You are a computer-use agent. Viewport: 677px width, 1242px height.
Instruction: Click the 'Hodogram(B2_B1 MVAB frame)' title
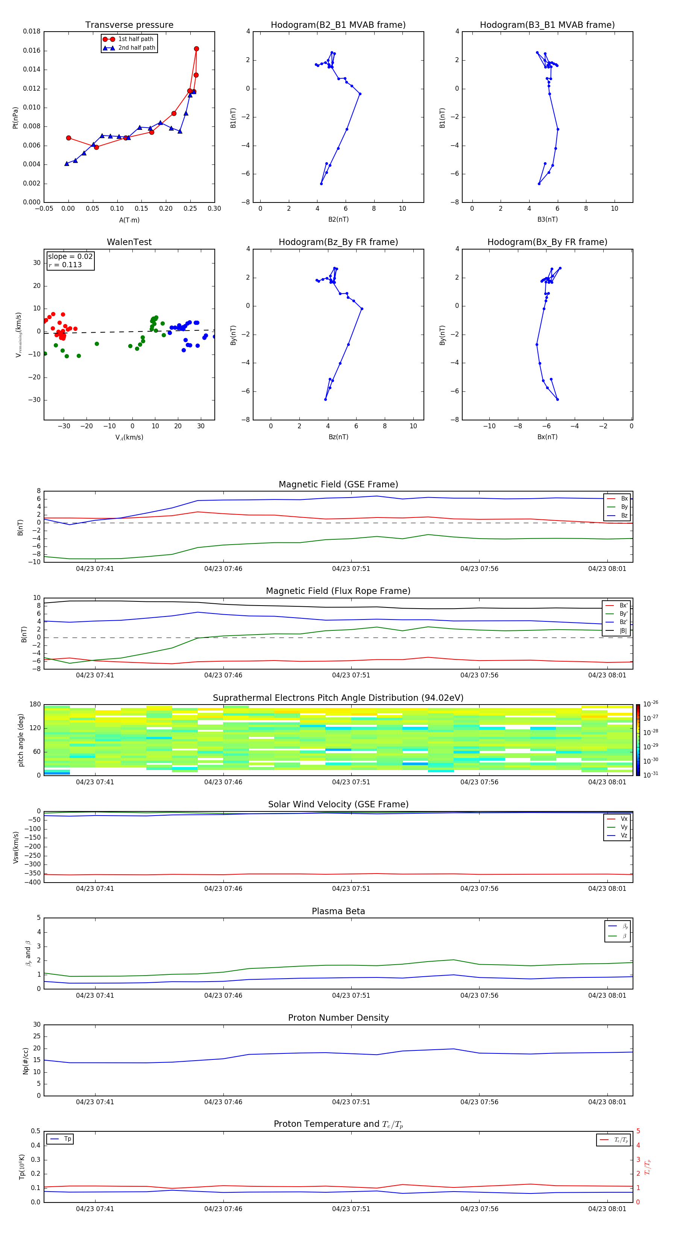coord(338,25)
